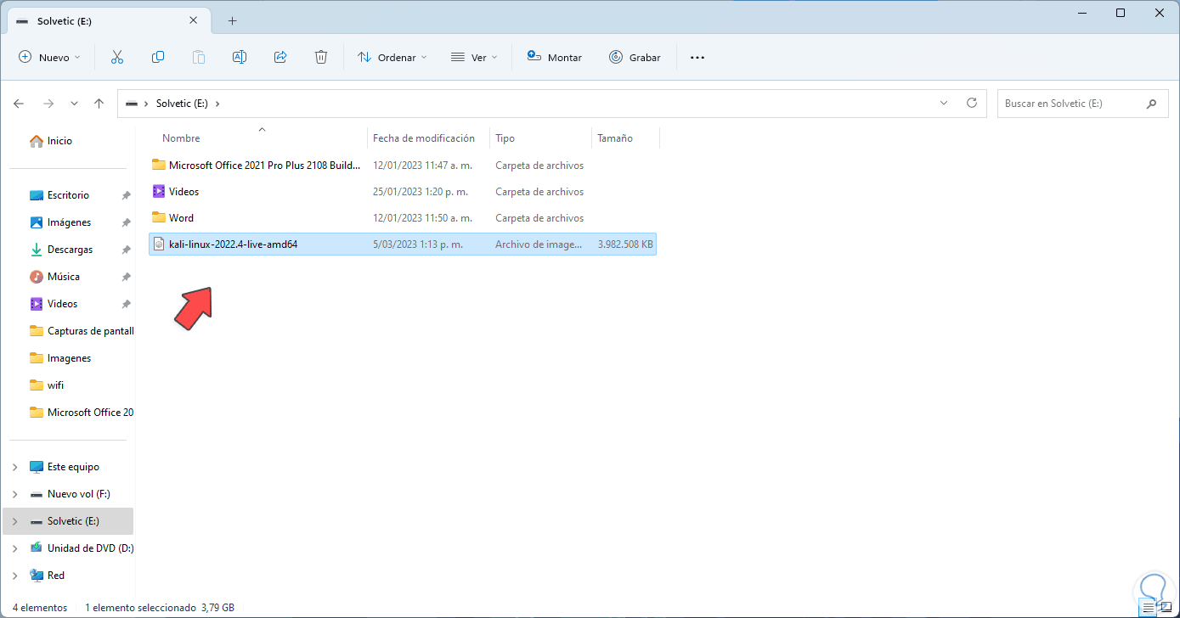Image resolution: width=1180 pixels, height=618 pixels.
Task: Expand the address bar history dropdown
Action: 944,103
